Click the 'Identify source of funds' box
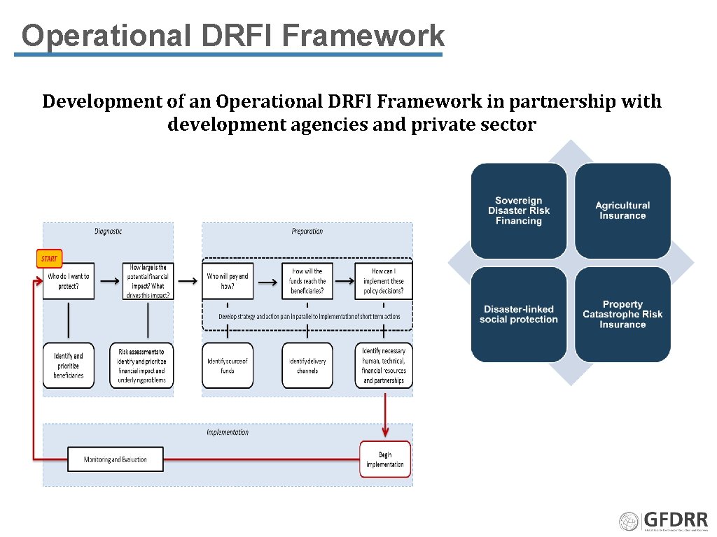The width and height of the screenshot is (717, 537). pyautogui.click(x=228, y=365)
